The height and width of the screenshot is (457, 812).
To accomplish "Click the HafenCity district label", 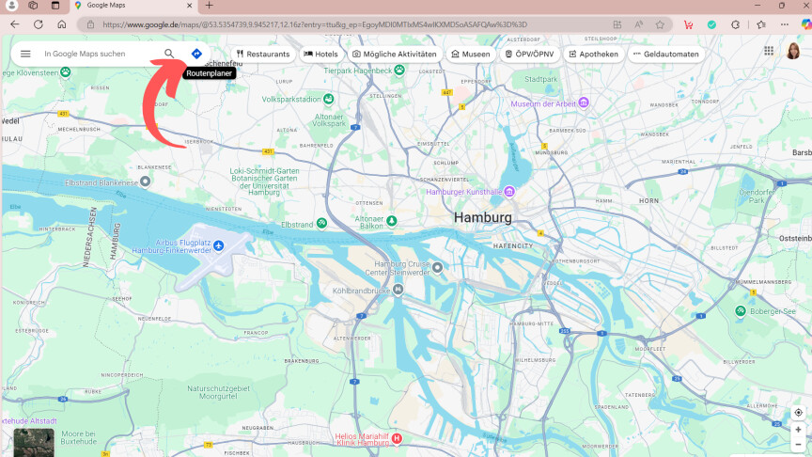I will (x=513, y=246).
